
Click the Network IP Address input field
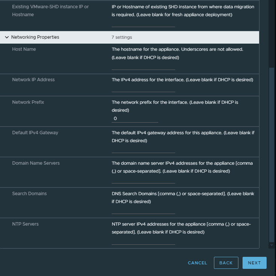point(143,88)
